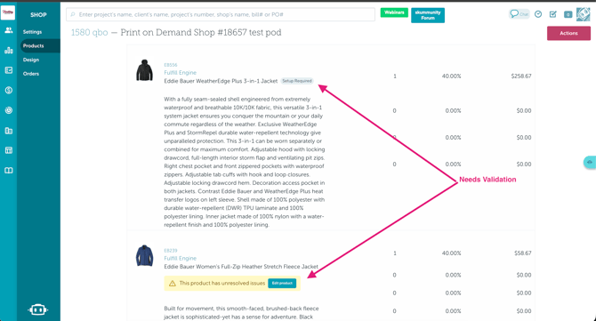Click the circular checkmark icon in header
596x321 pixels.
point(538,14)
